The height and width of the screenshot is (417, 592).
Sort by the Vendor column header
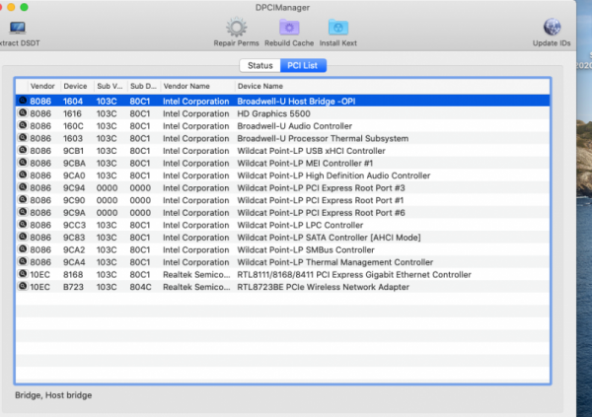click(42, 86)
